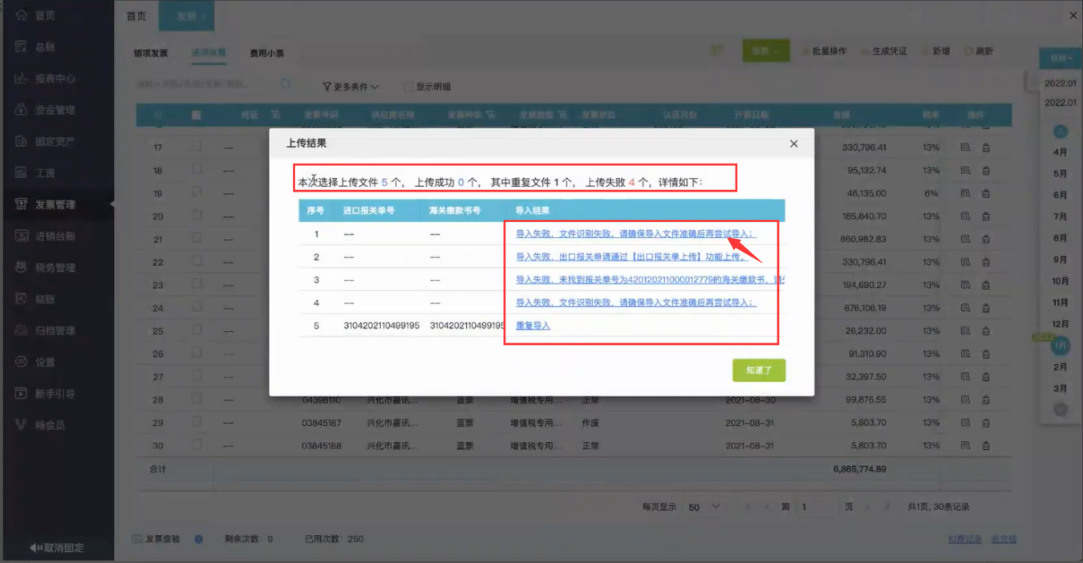
Task: Open the 每页显示 50 page-size dropdown
Action: point(704,507)
